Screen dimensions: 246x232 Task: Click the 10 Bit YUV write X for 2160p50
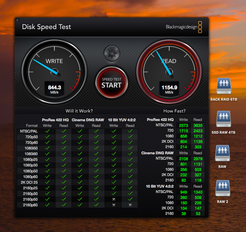[114, 200]
